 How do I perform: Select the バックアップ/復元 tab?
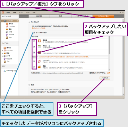pos(103,16)
